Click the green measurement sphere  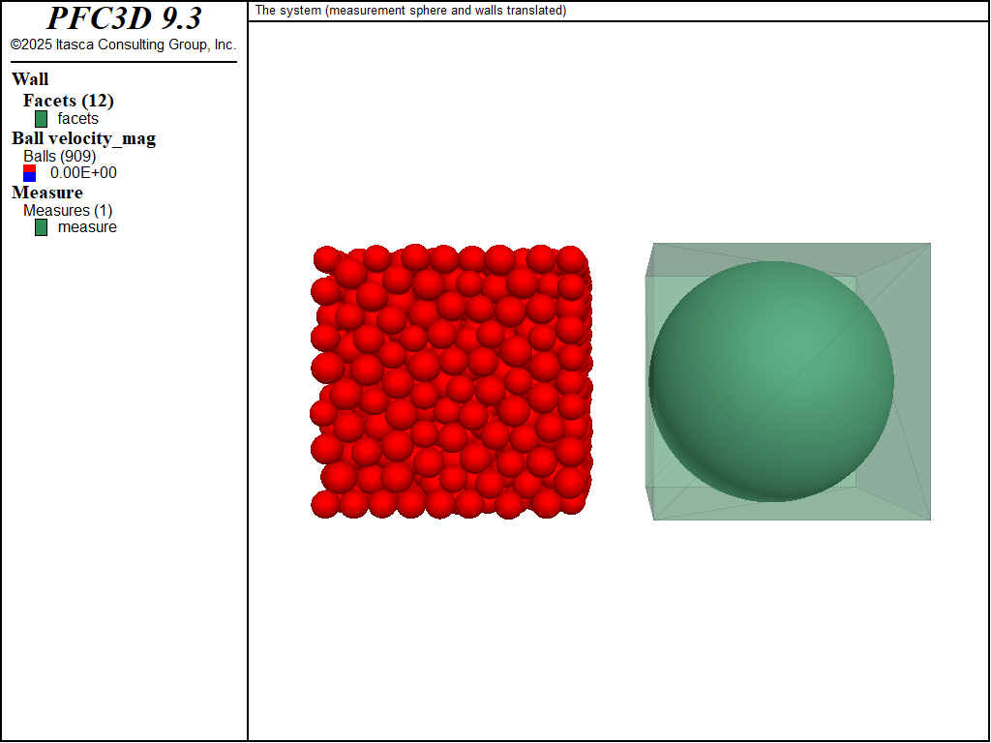pos(774,382)
